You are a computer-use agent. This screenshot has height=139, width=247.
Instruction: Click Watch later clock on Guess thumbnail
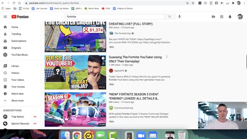pos(103,58)
